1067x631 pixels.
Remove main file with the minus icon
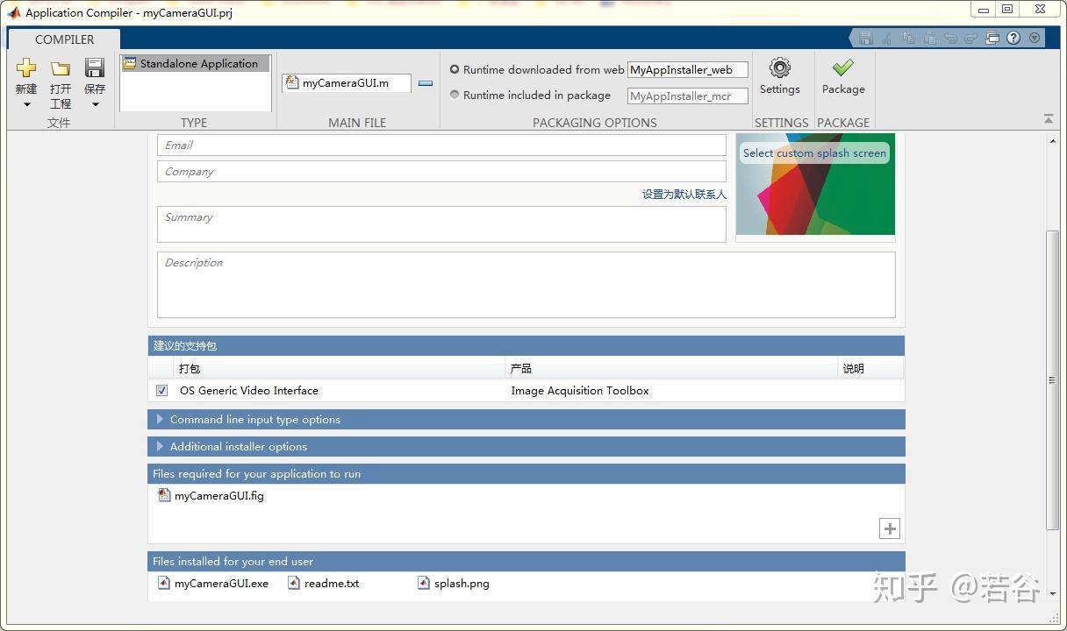tap(426, 83)
